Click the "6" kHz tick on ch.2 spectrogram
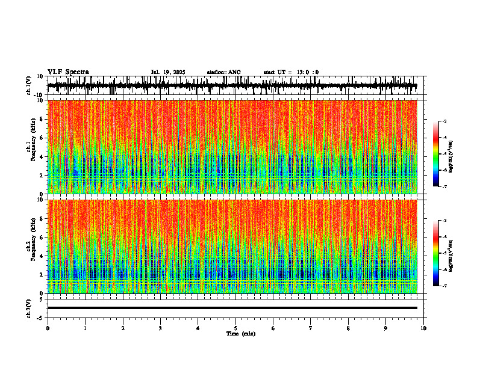This screenshot has width=477, height=368. (42, 238)
